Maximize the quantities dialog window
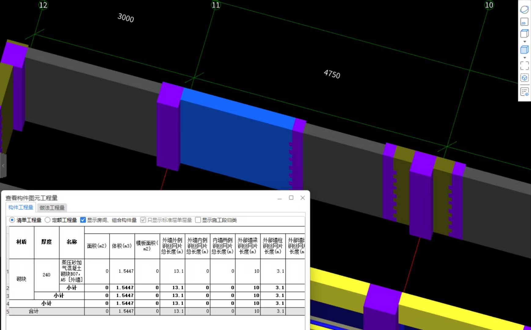531x330 pixels. [x=291, y=198]
